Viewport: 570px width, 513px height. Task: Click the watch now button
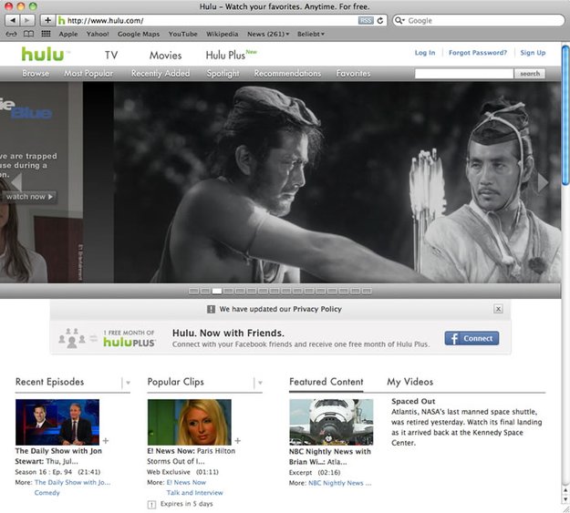click(x=29, y=197)
